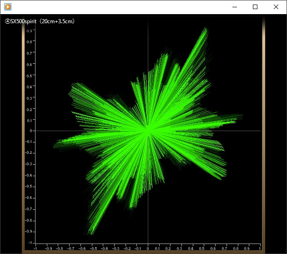
Task: Click the window title bar empty area
Action: [x=119, y=7]
